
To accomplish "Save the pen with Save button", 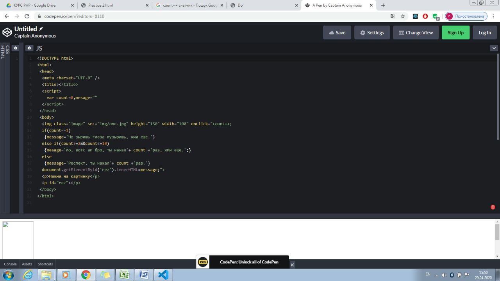I will click(337, 33).
